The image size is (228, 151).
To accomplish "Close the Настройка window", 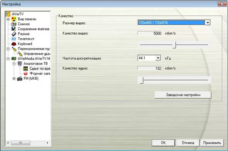I will [222, 4].
